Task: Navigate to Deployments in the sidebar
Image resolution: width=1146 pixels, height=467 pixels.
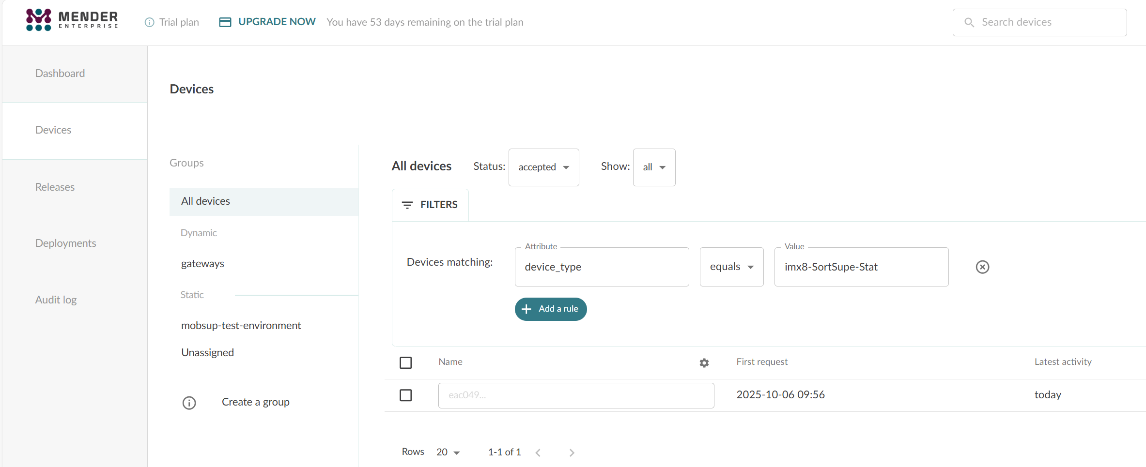Action: pos(65,243)
